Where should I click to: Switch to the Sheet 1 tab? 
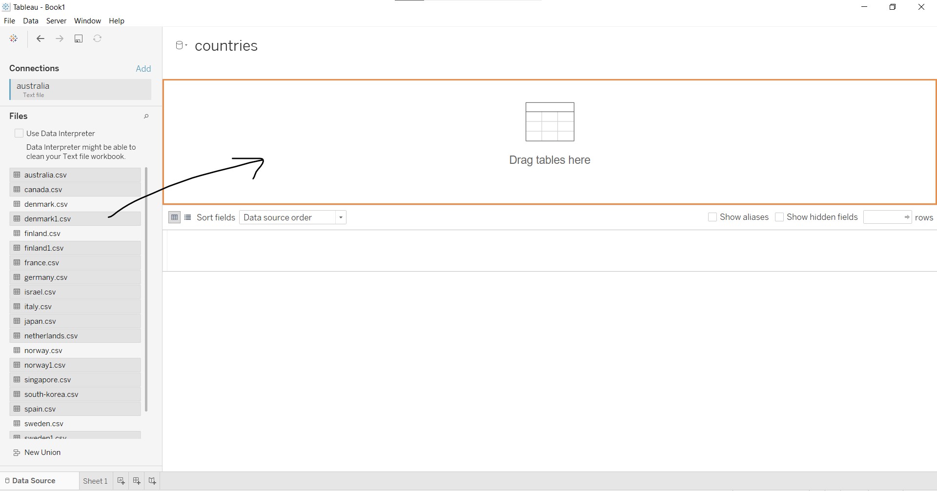(x=95, y=481)
